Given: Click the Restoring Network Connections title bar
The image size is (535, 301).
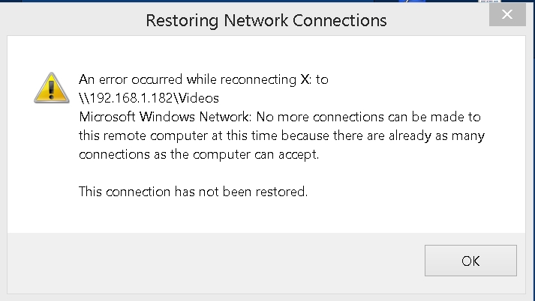Looking at the screenshot, I should tap(266, 20).
